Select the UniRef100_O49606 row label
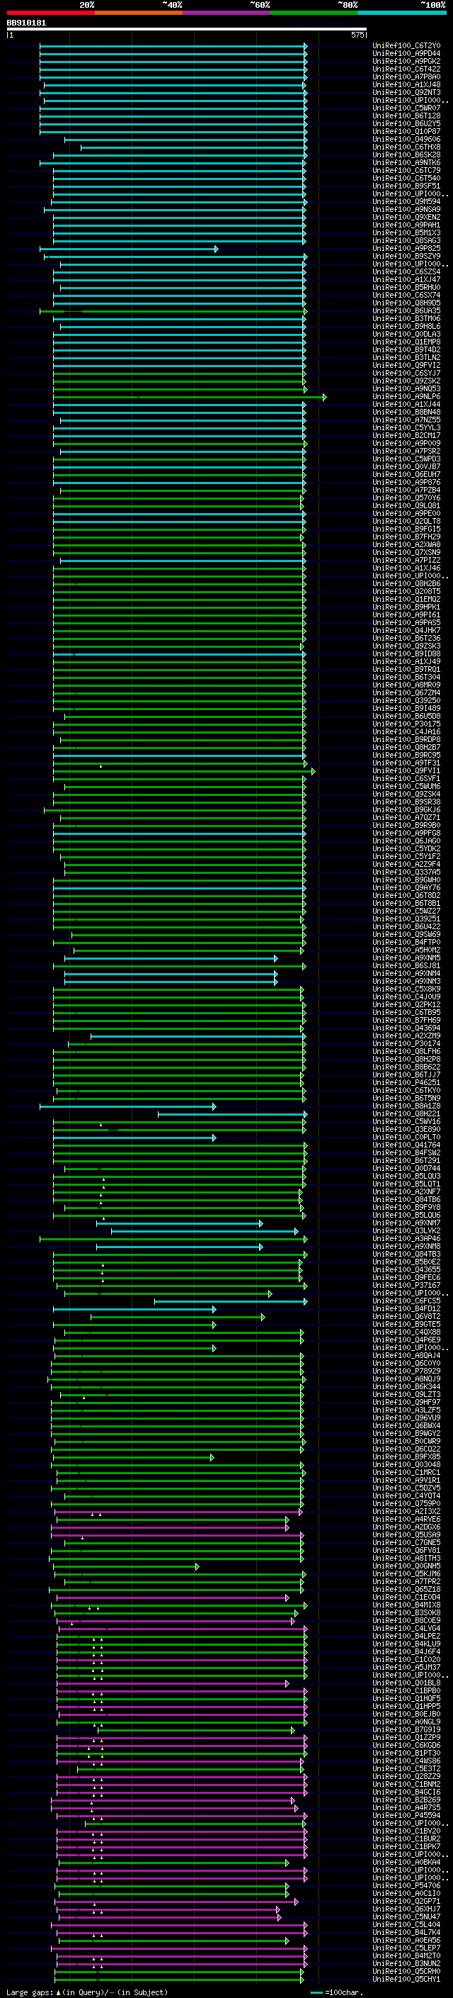 [x=406, y=140]
